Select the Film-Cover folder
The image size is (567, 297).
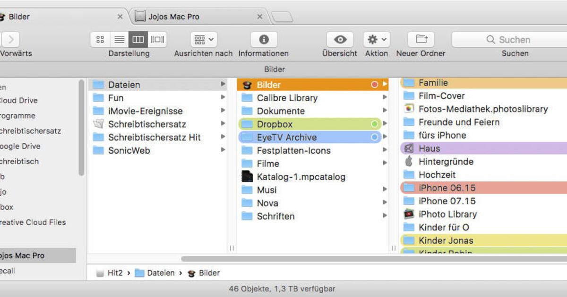click(483, 96)
